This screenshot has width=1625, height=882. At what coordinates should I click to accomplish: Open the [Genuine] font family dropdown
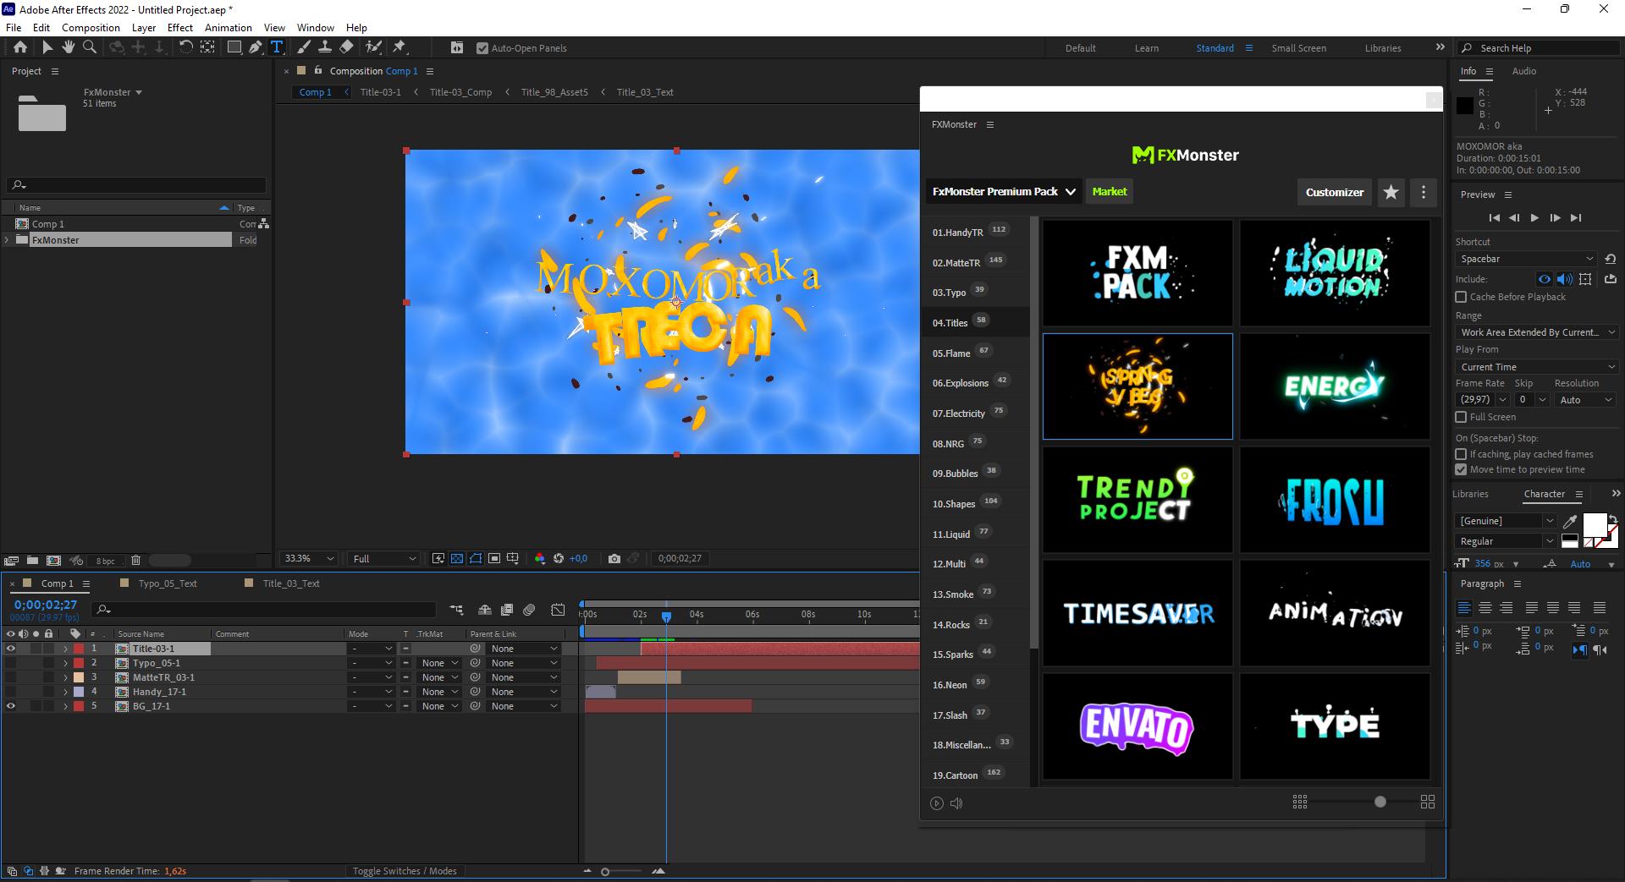point(1507,521)
